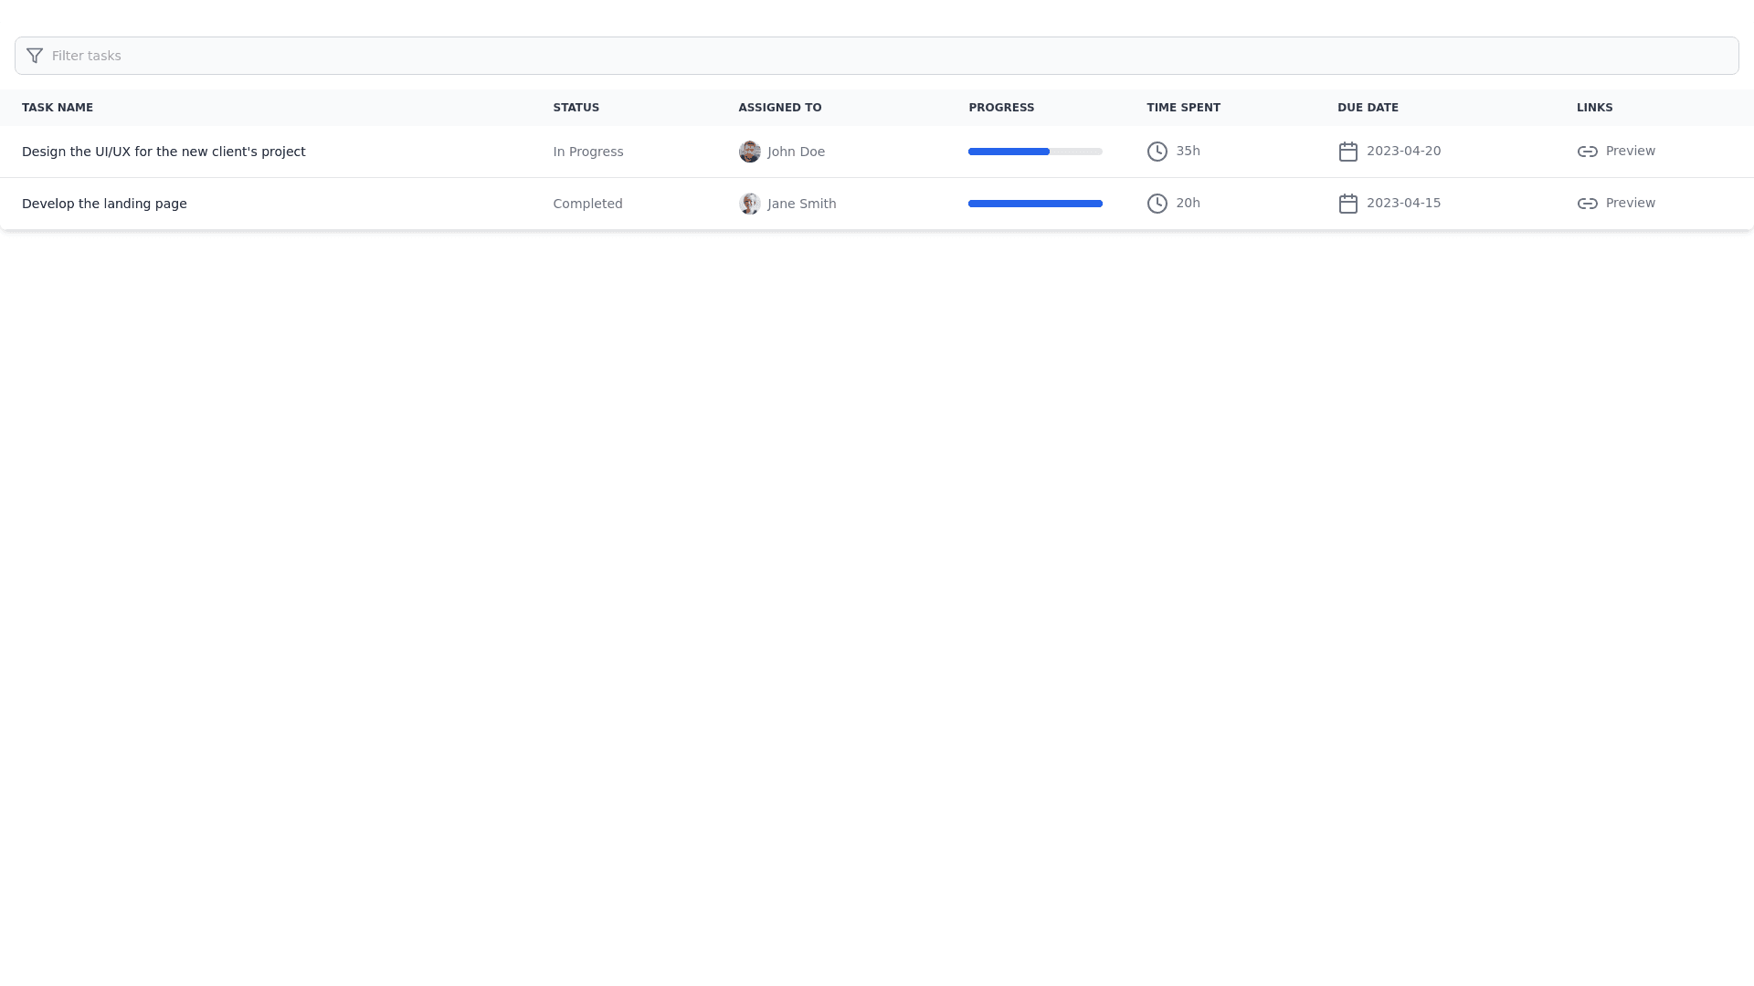Image resolution: width=1754 pixels, height=986 pixels.
Task: Click the landing page progress bar
Action: point(1035,204)
